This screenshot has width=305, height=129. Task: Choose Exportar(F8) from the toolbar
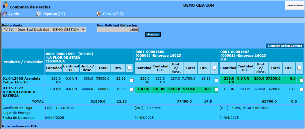54,14
